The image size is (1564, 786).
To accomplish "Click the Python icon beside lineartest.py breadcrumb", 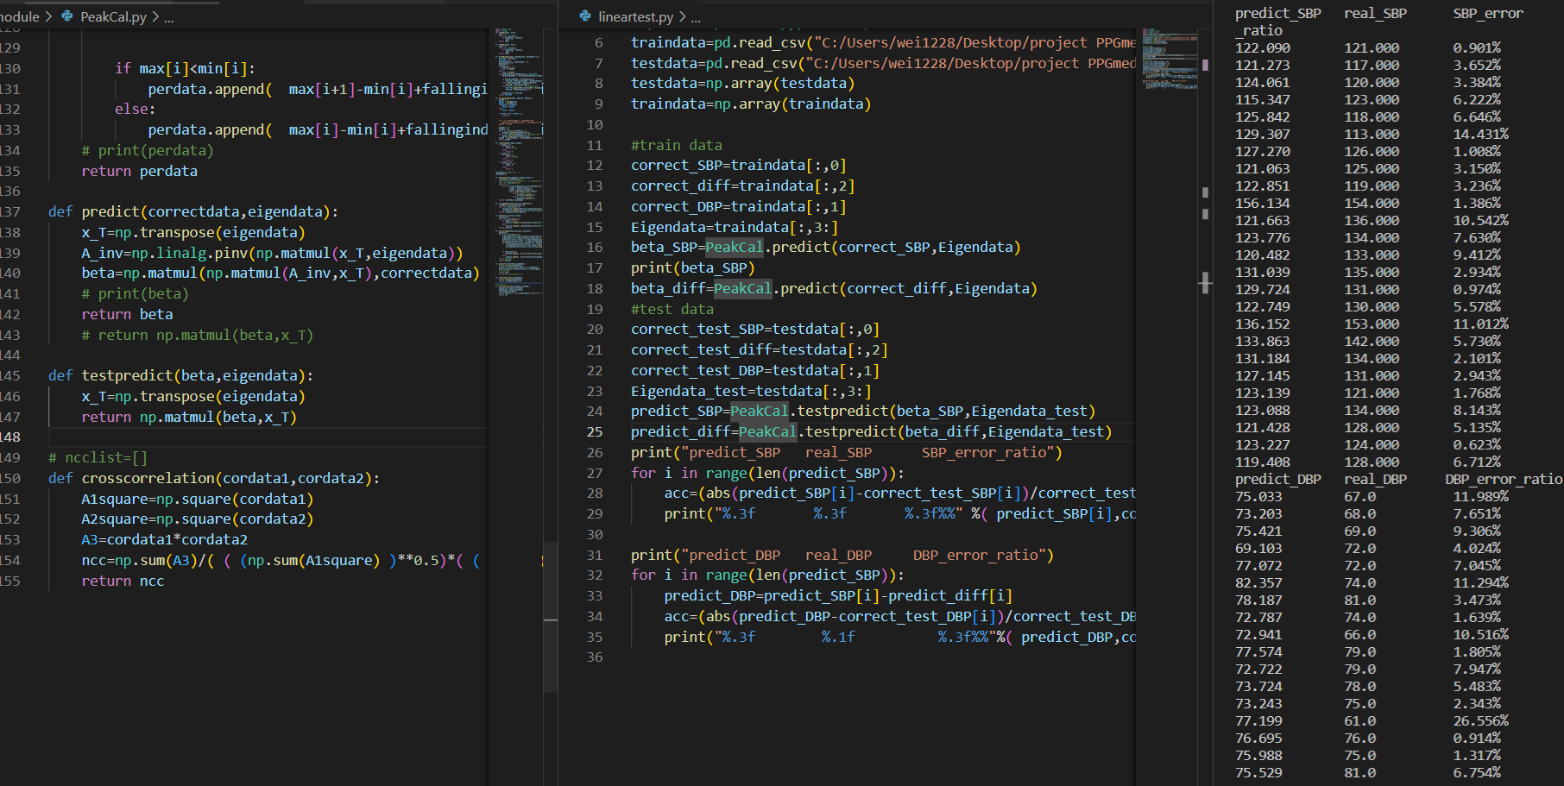I will pos(585,16).
